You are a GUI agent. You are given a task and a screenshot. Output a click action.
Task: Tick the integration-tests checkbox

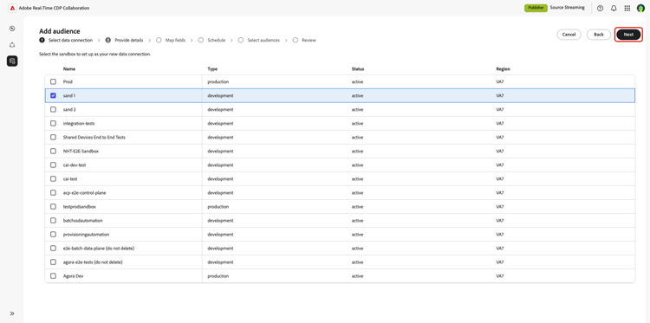pyautogui.click(x=53, y=124)
